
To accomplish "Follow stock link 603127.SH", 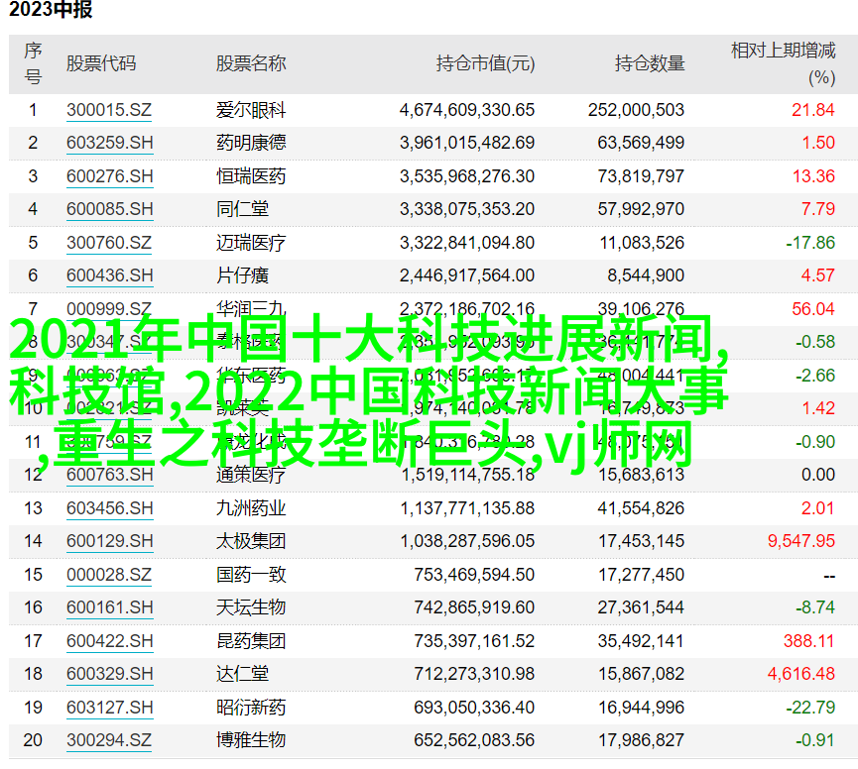I will pyautogui.click(x=110, y=708).
